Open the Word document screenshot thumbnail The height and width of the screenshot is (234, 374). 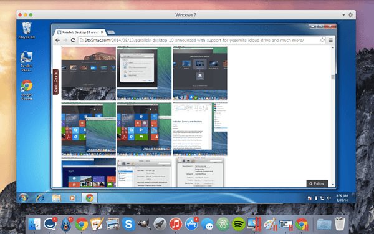[200, 129]
